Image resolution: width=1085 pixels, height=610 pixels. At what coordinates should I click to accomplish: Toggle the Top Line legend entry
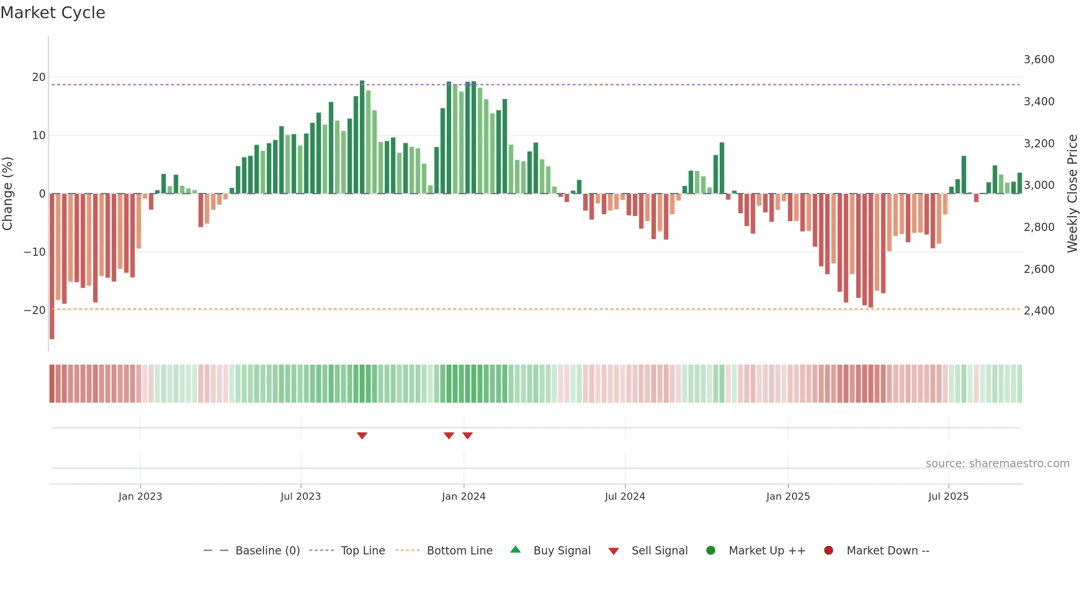tap(347, 550)
